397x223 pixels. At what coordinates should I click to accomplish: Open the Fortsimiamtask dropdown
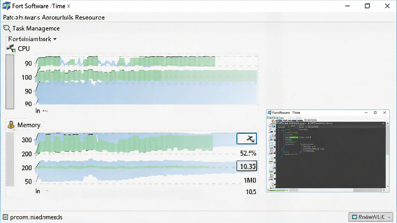coord(32,39)
